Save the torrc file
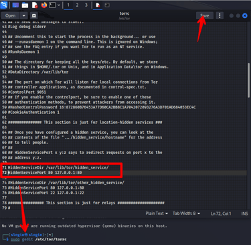 (x=204, y=15)
